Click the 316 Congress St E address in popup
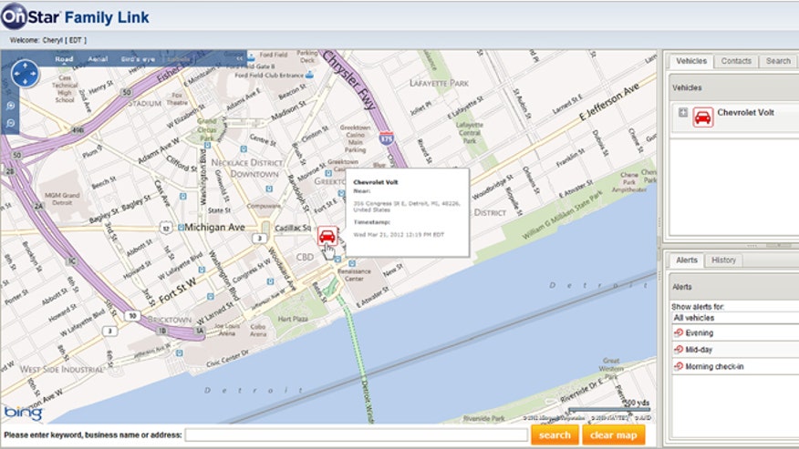 pyautogui.click(x=407, y=206)
